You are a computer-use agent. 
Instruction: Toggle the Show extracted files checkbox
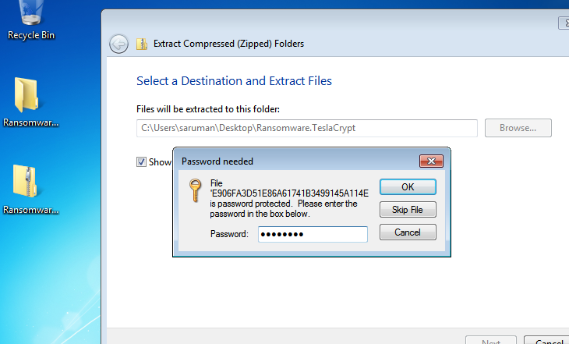141,161
